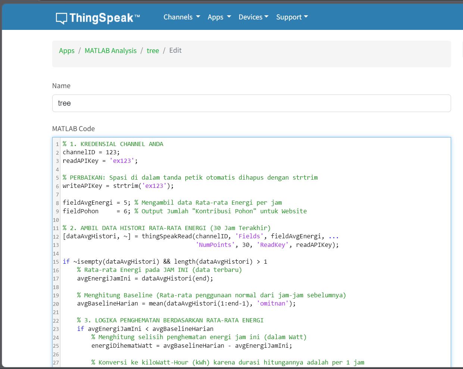Open the tree breadcrumb link

(153, 51)
